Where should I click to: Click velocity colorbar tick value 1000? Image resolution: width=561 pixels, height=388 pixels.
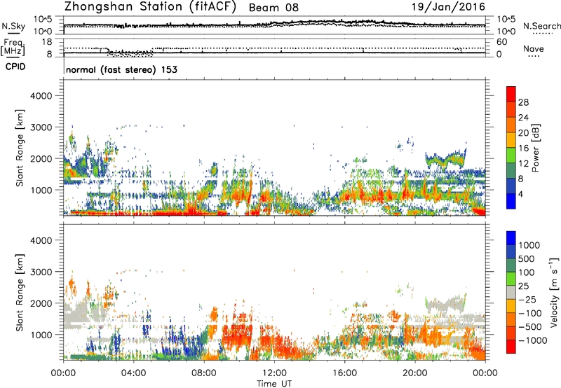click(529, 245)
